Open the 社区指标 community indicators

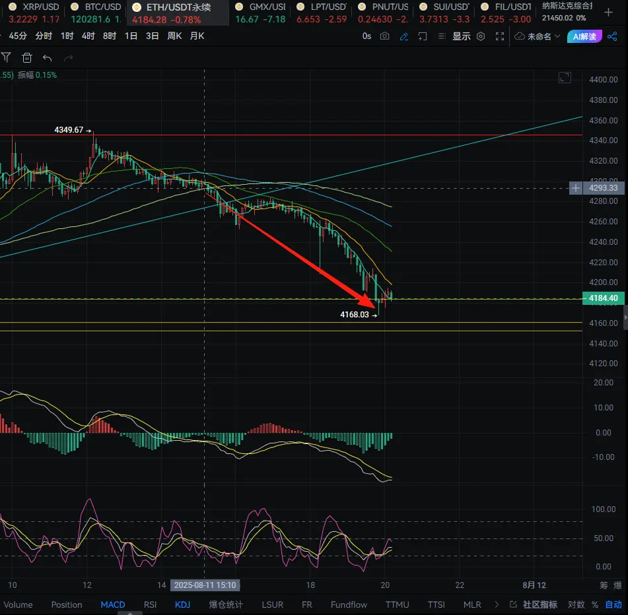(x=534, y=604)
